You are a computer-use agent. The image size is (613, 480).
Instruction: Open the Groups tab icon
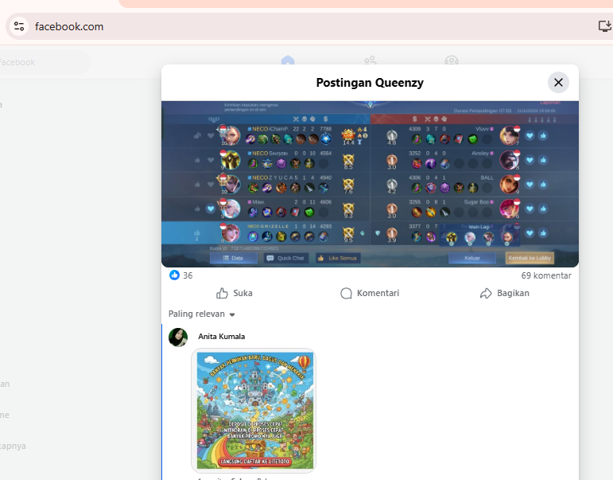pyautogui.click(x=452, y=60)
